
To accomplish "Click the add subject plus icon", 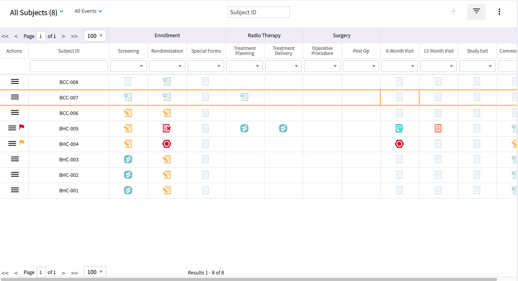I will point(454,11).
